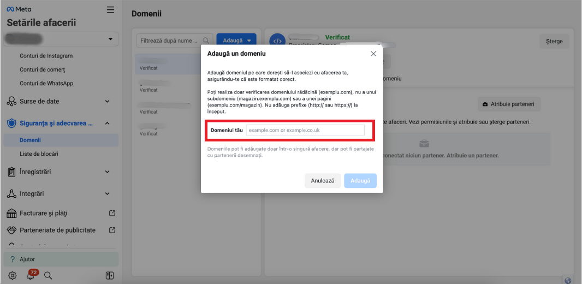Click the search magnifier in bottom bar
Viewport: 582px width, 284px height.
[48, 276]
